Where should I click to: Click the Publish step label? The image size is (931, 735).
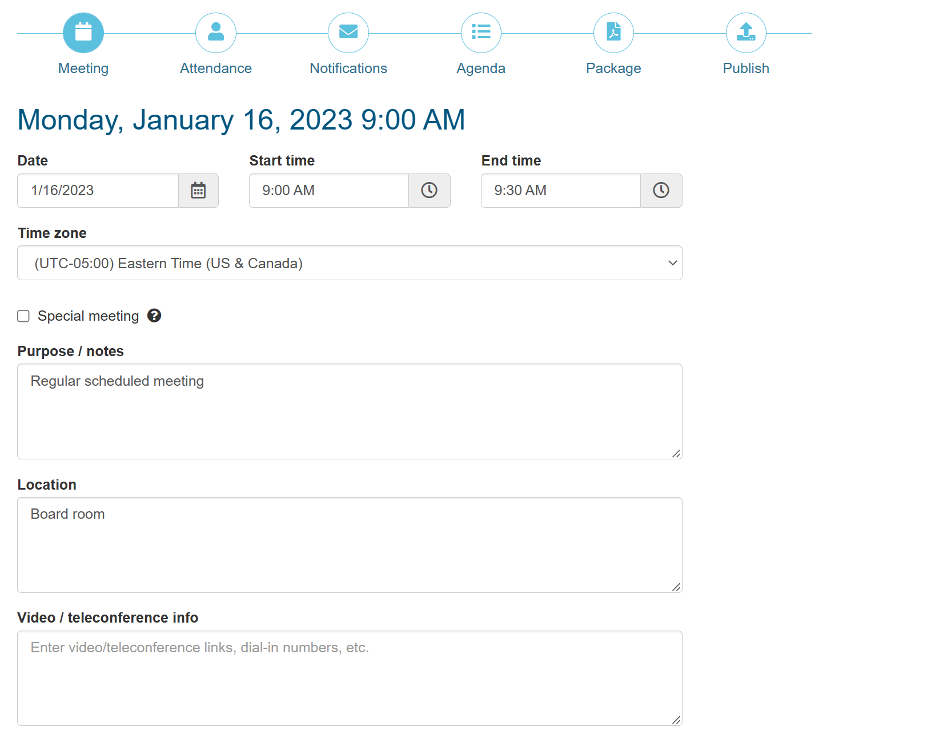(746, 68)
